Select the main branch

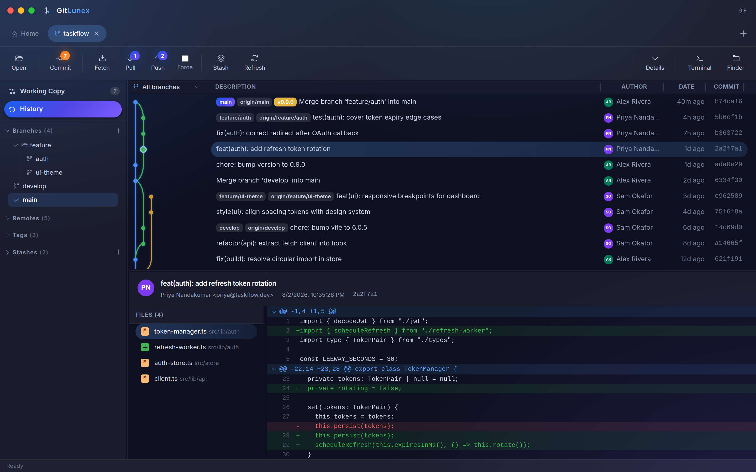click(63, 200)
